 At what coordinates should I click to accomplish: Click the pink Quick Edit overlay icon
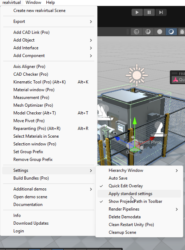click(x=176, y=80)
